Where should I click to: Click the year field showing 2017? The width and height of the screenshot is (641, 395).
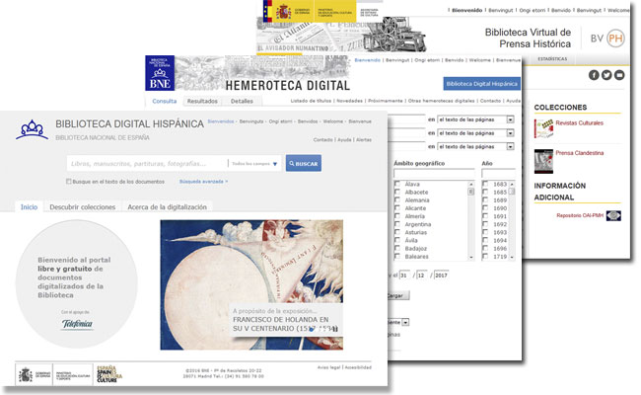[x=441, y=276]
